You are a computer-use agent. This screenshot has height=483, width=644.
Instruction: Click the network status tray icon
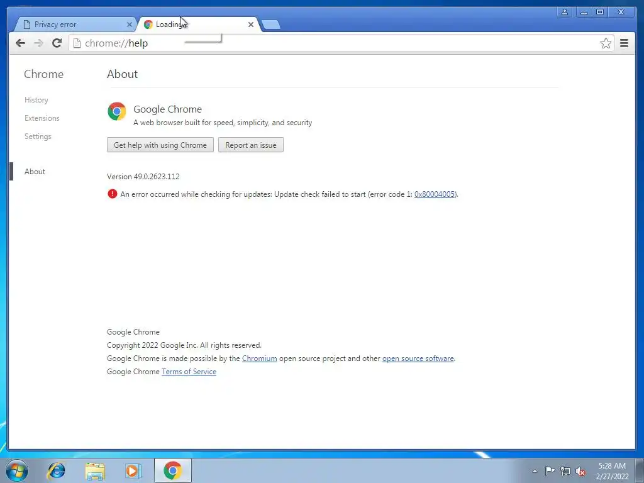click(x=565, y=471)
